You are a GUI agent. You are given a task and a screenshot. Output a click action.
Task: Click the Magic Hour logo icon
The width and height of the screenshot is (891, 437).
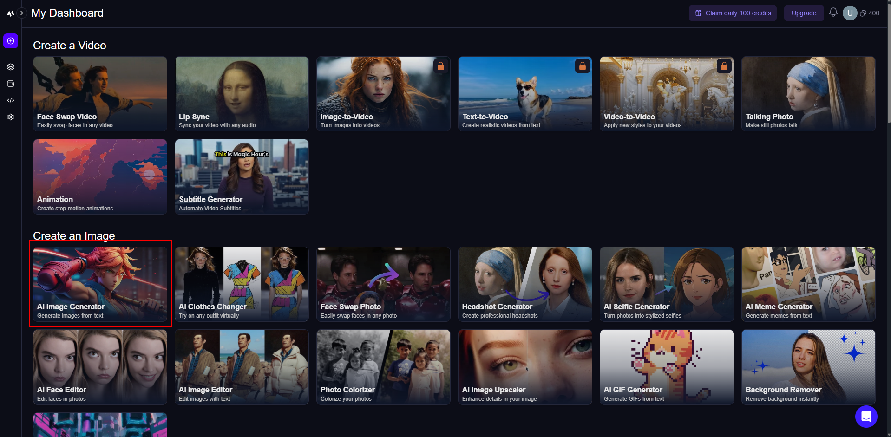point(10,13)
